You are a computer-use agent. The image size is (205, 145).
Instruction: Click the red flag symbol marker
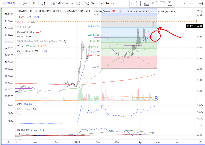pos(114,11)
